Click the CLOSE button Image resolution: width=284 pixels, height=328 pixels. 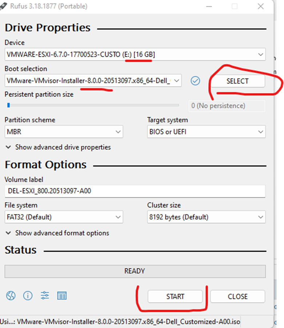tap(237, 296)
